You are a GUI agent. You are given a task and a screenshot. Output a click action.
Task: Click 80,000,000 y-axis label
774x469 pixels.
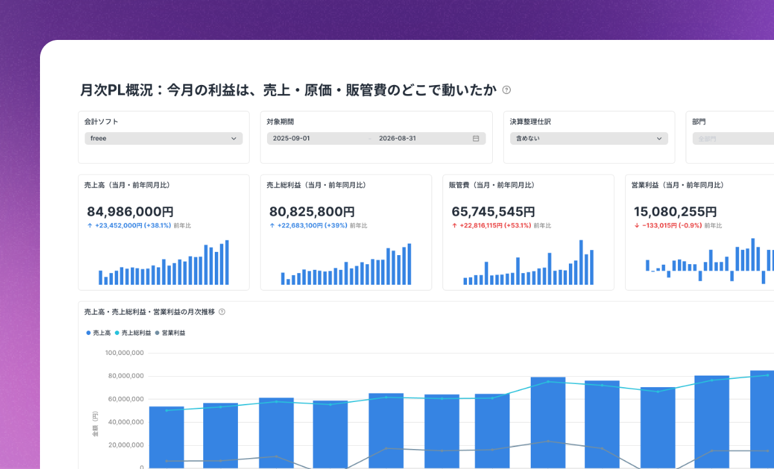pos(125,376)
